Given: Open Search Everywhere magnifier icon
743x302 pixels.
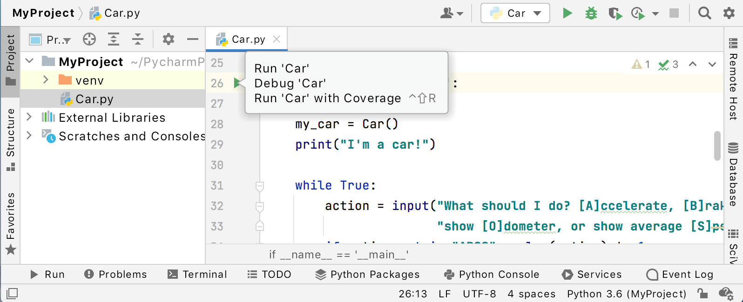Looking at the screenshot, I should (x=704, y=13).
